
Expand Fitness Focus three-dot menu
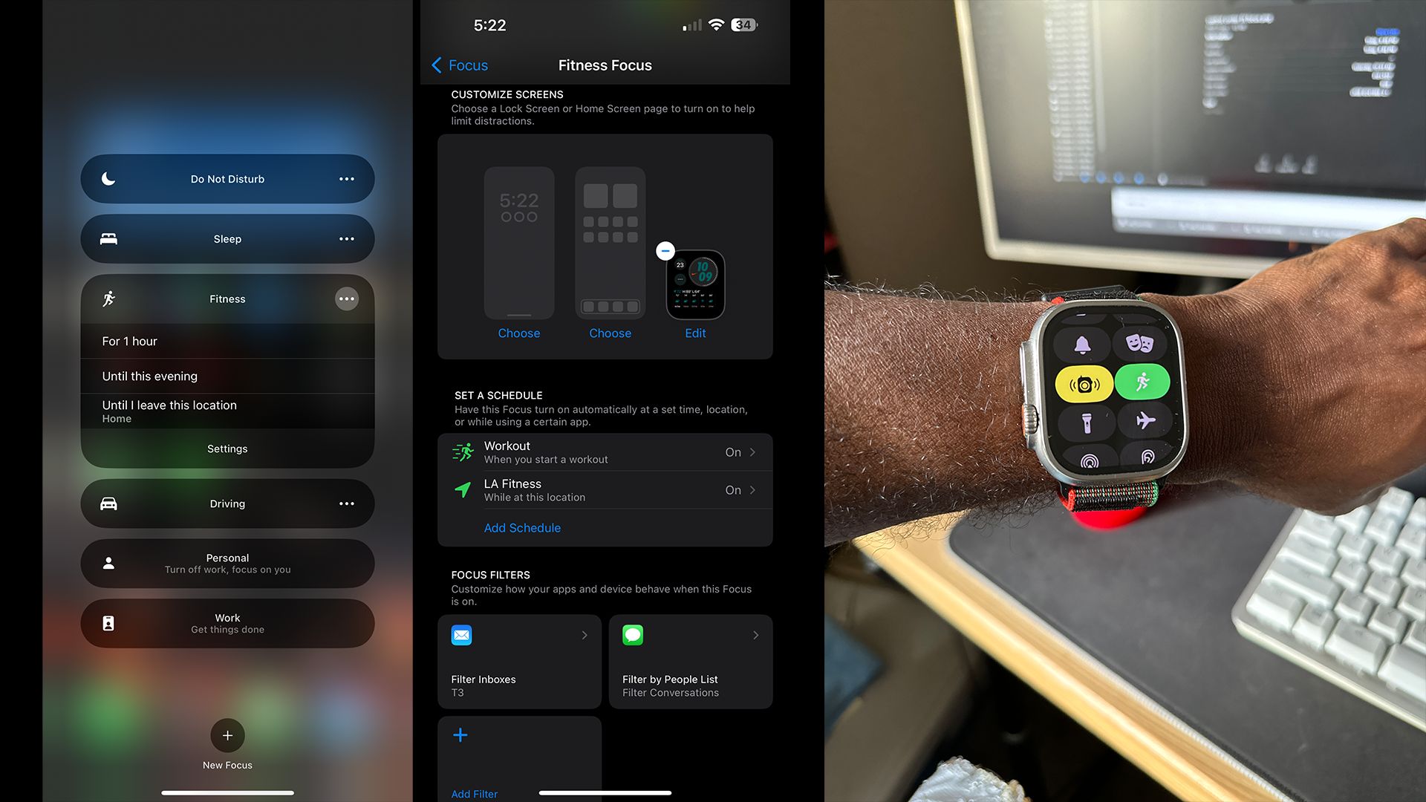[x=347, y=299]
